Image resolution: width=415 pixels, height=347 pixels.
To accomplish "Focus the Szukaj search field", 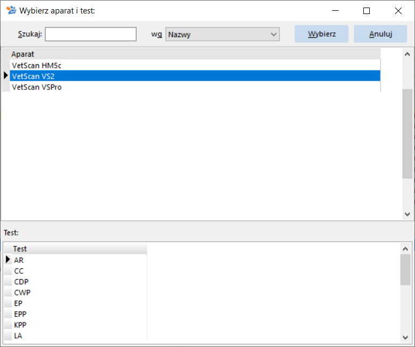I will [x=91, y=34].
